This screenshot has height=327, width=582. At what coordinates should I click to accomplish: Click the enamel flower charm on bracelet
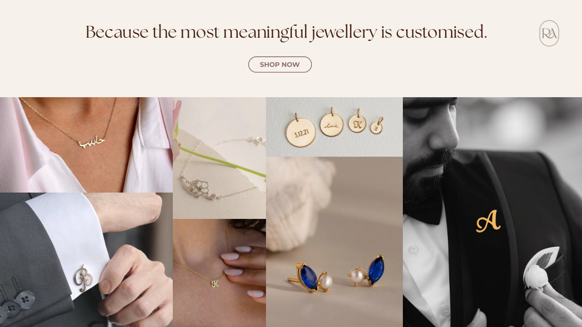click(199, 188)
